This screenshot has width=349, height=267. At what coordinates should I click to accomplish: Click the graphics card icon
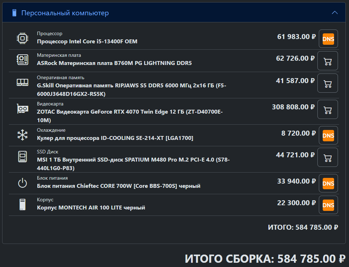[x=22, y=109]
